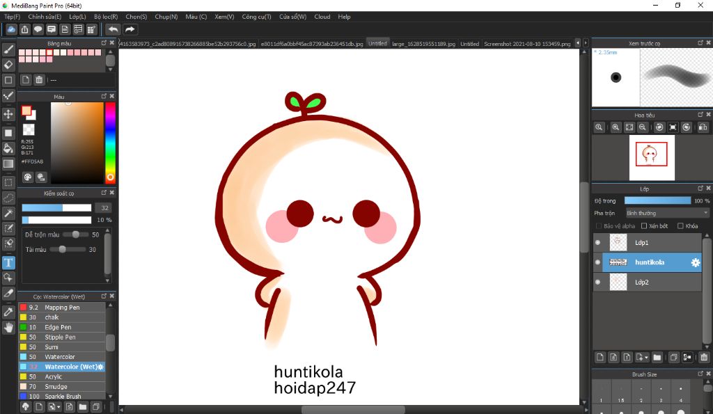Zoom in on the navigator
Screen dimensions: 713x414
point(616,127)
